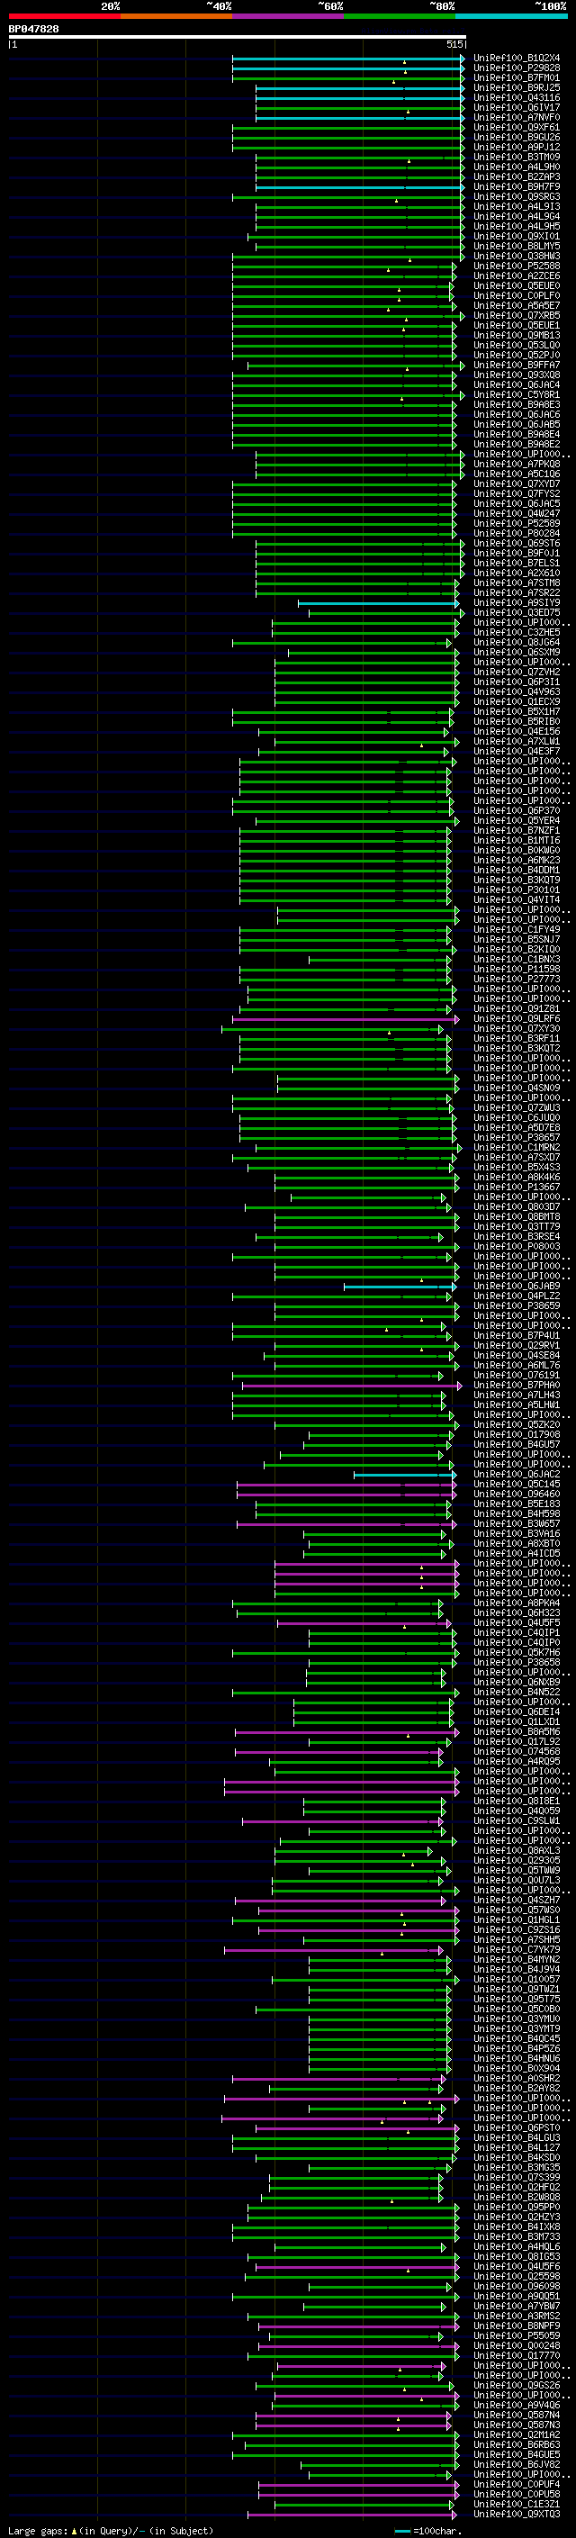
Task: Select the UniRef100_B3RF11 label
Action: pos(517,1038)
